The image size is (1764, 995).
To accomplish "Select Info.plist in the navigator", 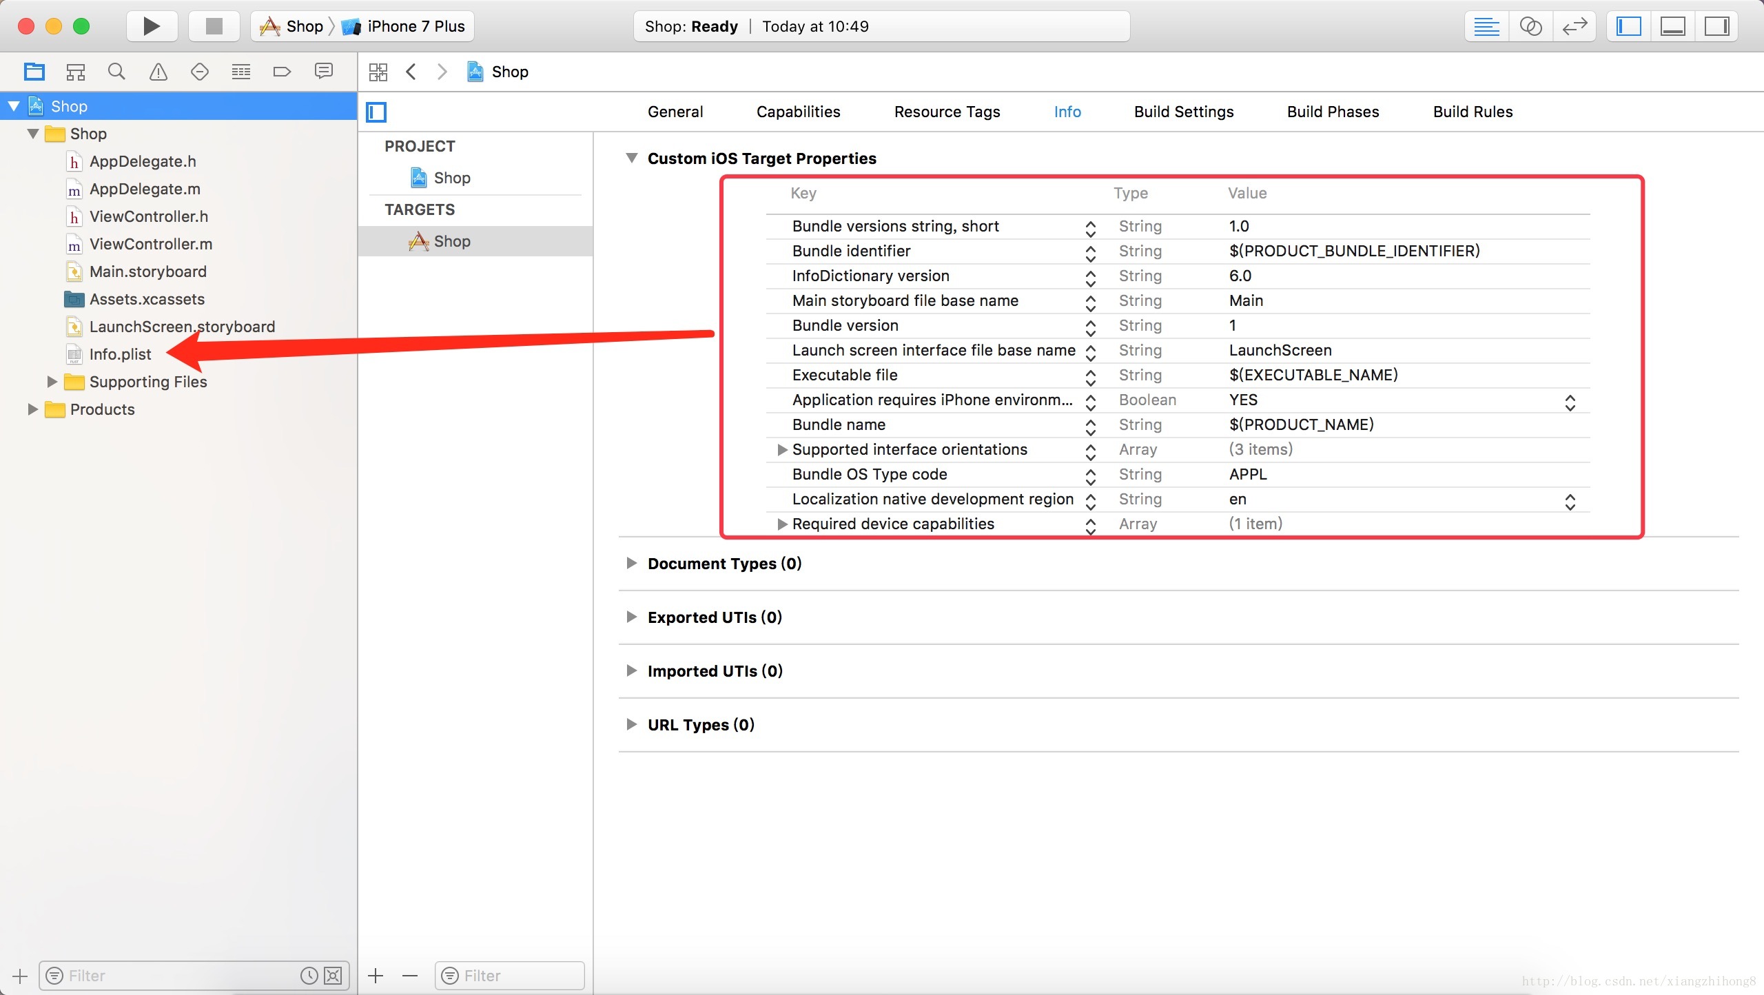I will (x=120, y=354).
